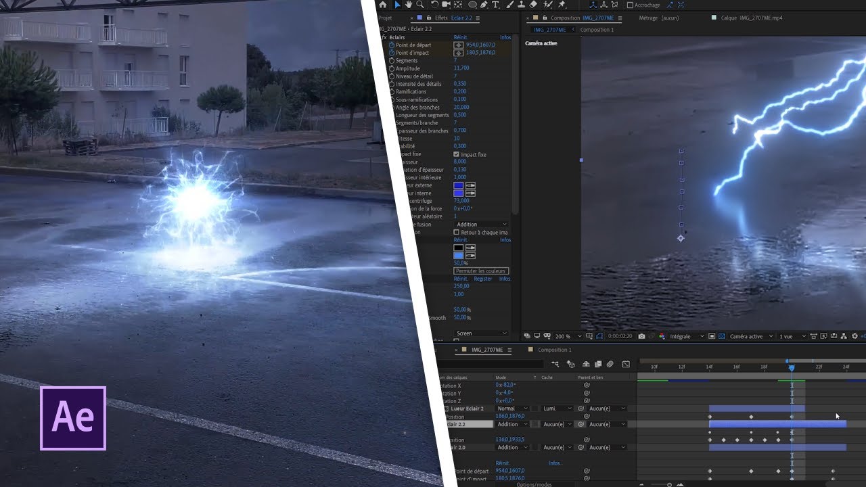Switch to Composition 1 timeline tab
Screen dimensions: 866x487
click(x=555, y=350)
